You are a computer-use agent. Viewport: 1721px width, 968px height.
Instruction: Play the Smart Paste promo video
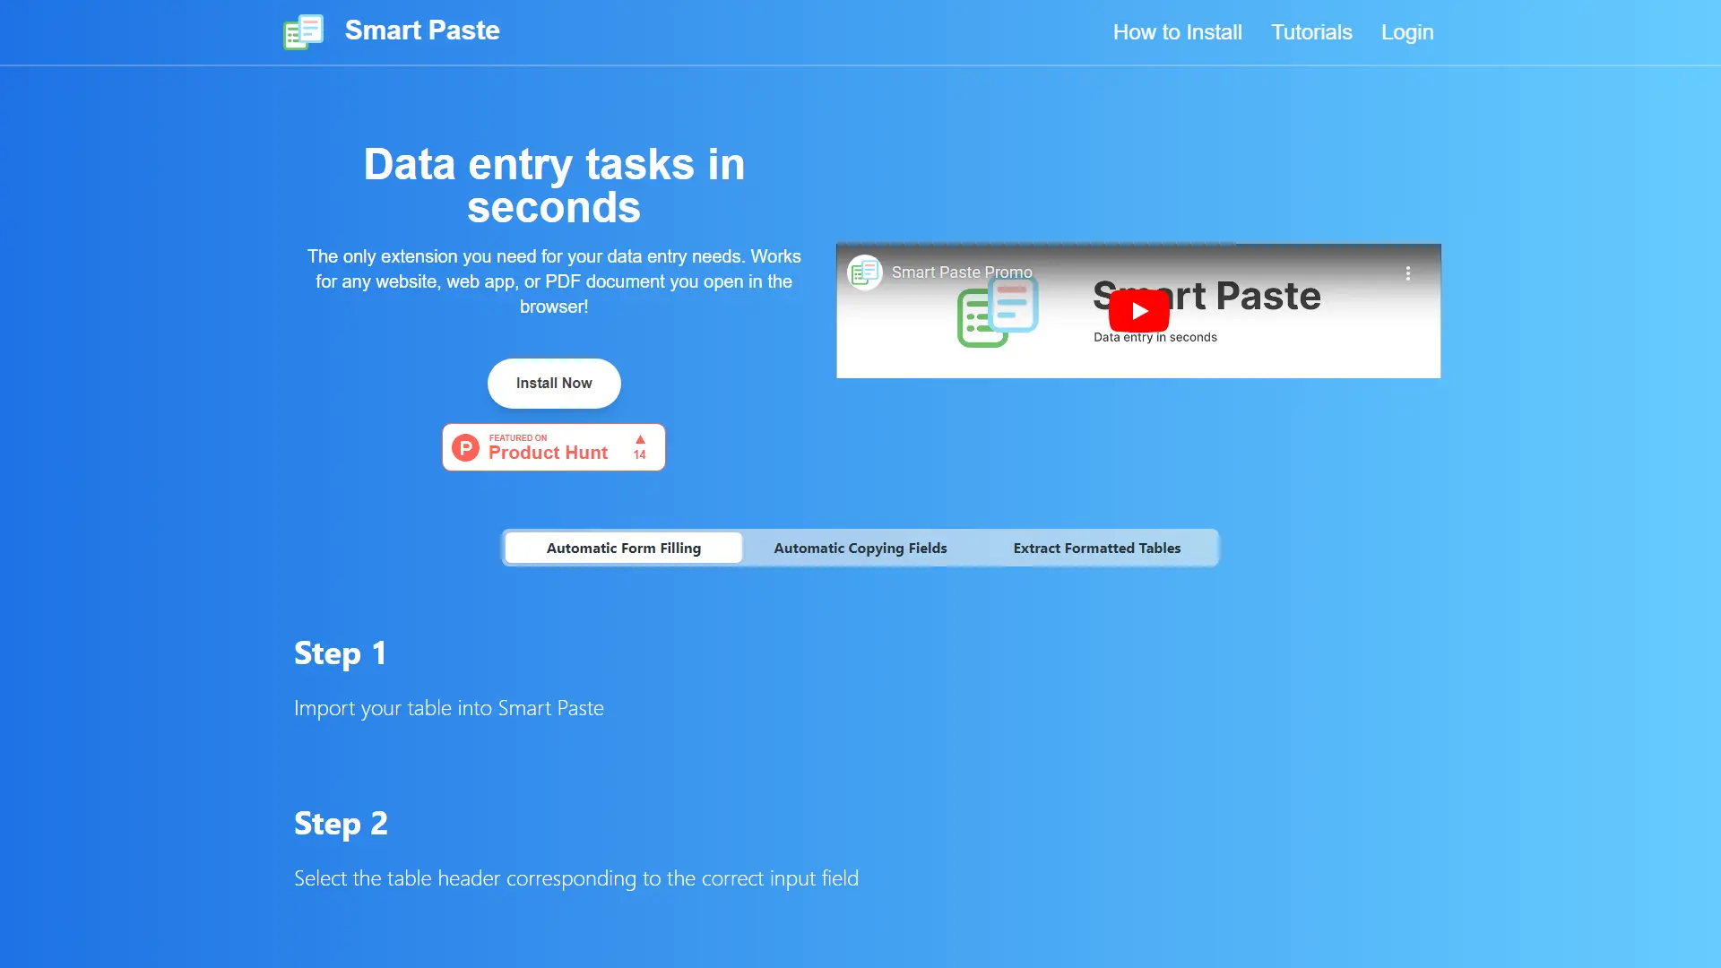pos(1138,311)
